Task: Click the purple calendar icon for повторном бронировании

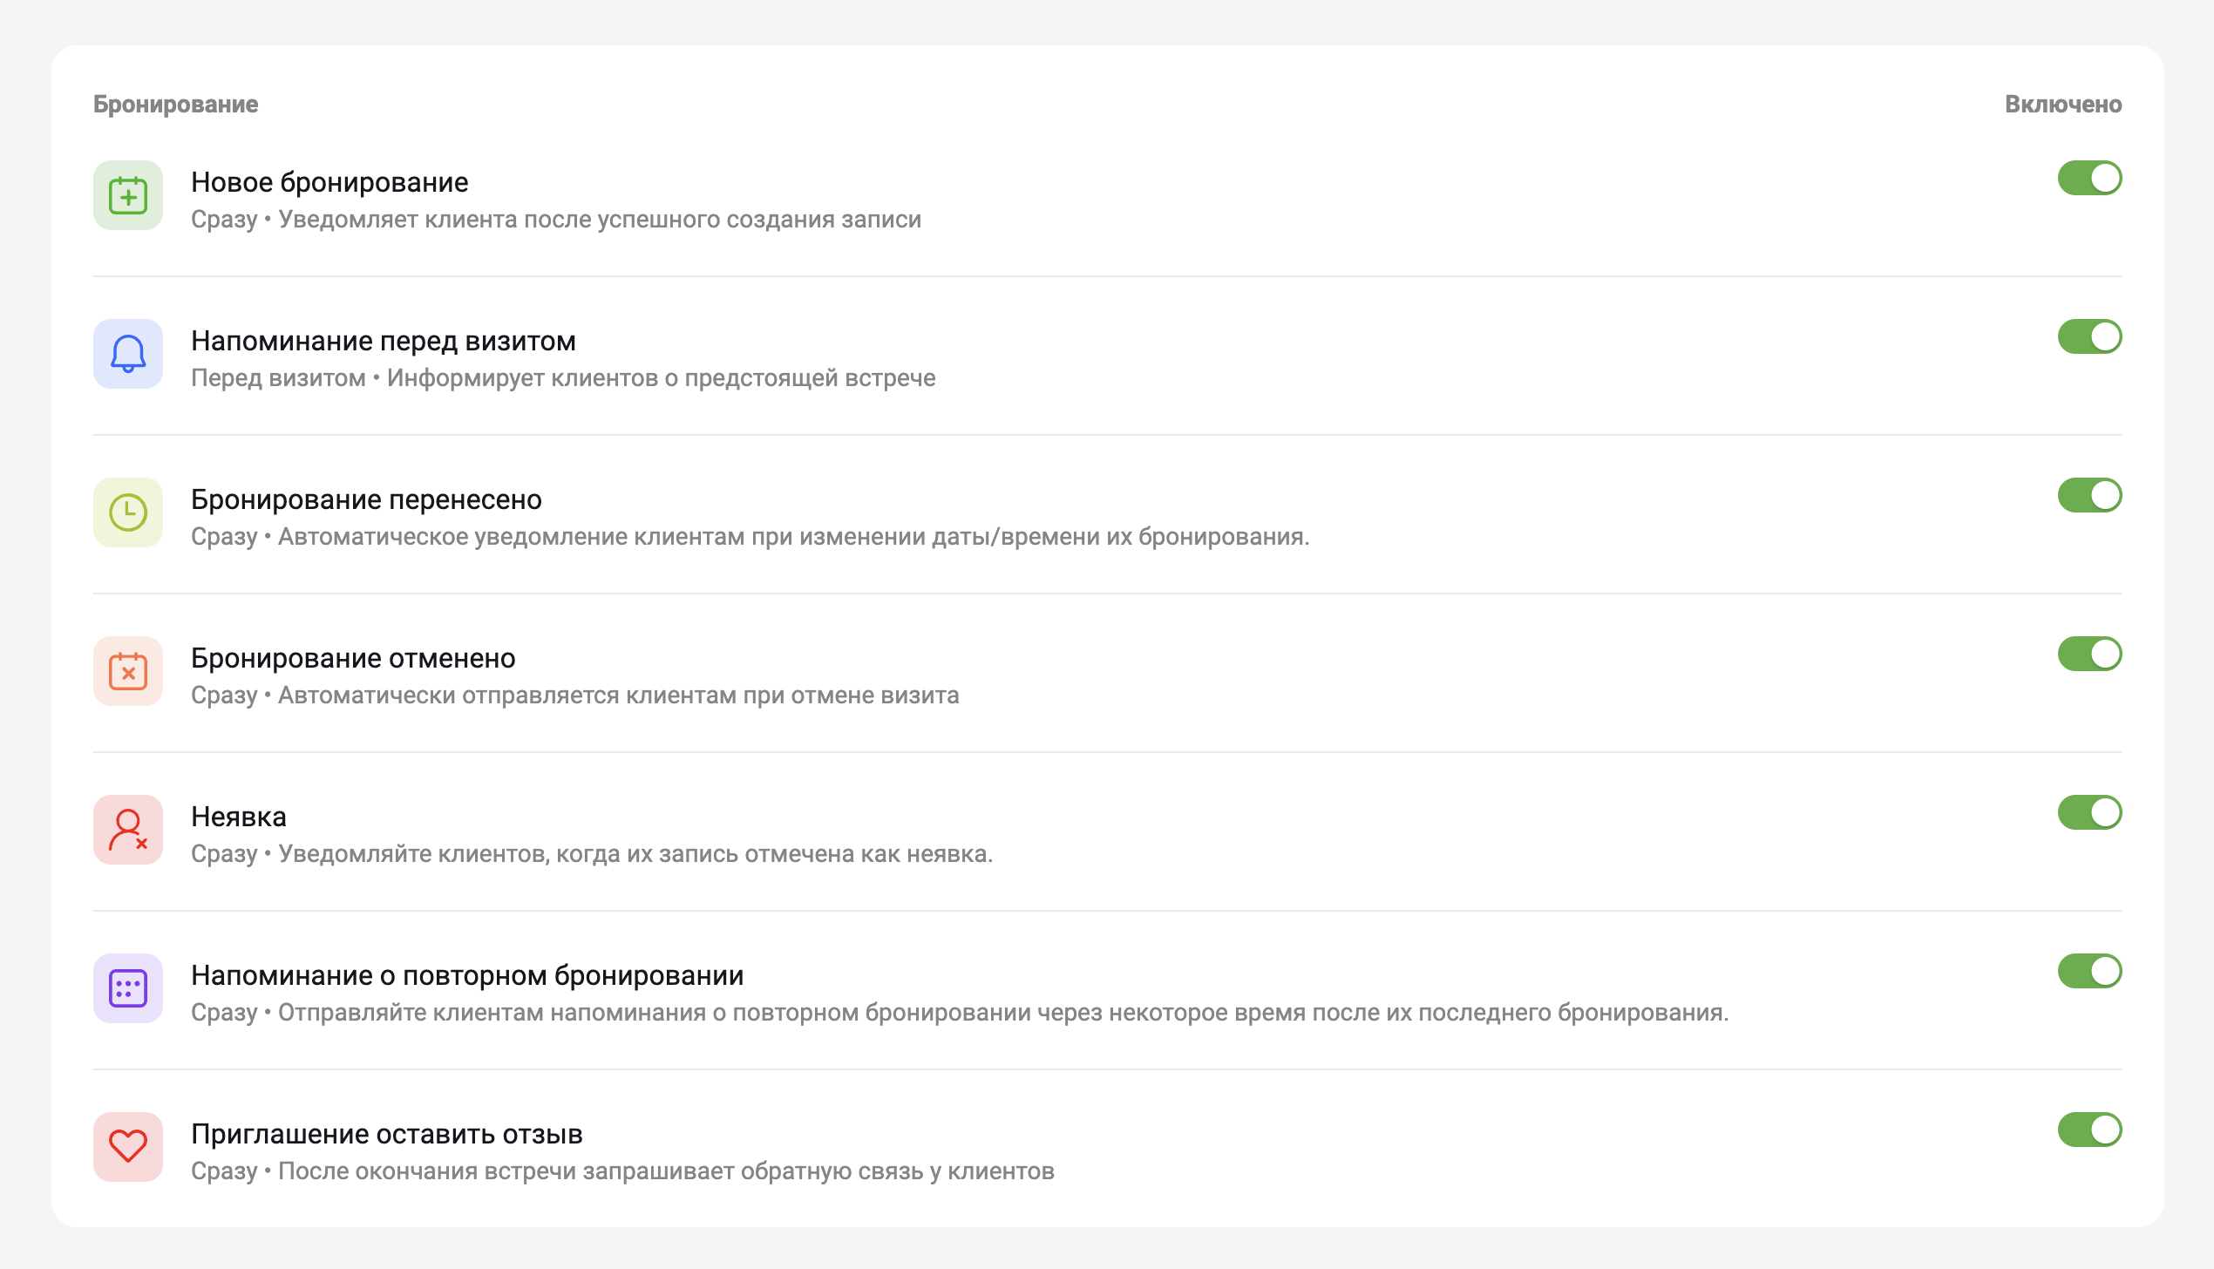Action: pos(128,988)
